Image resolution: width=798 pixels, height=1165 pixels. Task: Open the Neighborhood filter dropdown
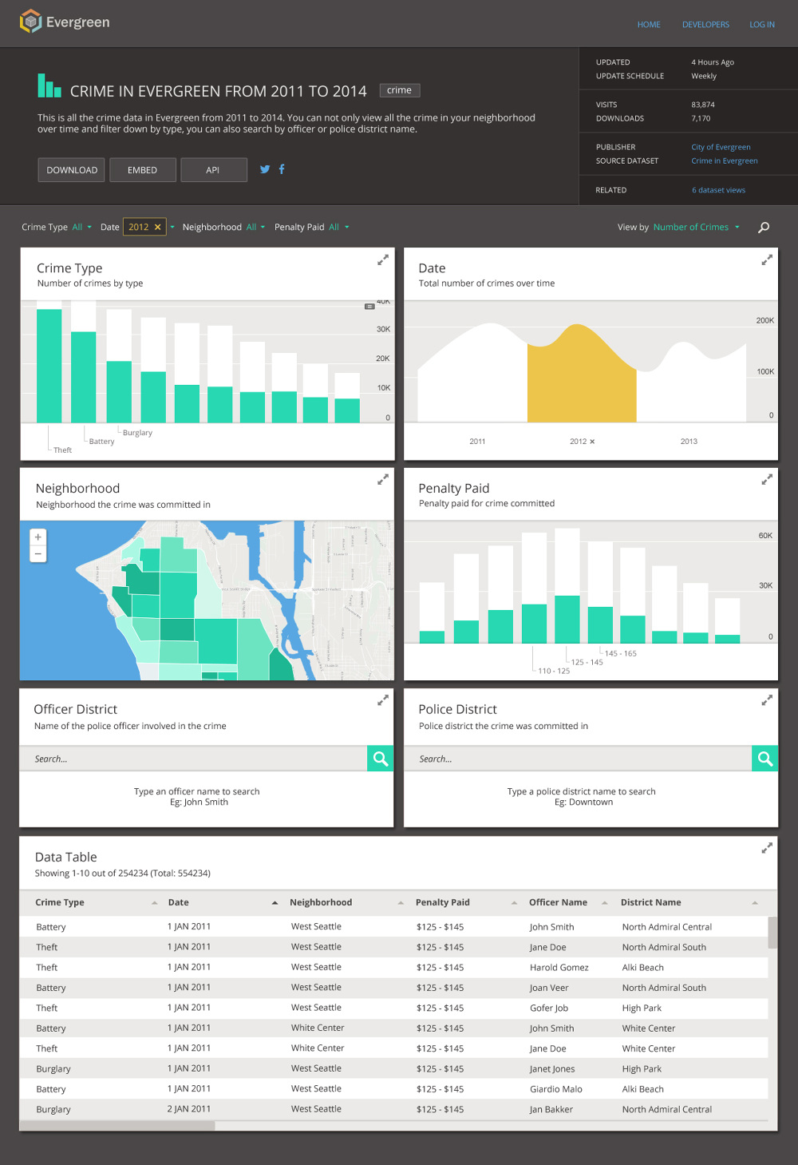point(252,227)
